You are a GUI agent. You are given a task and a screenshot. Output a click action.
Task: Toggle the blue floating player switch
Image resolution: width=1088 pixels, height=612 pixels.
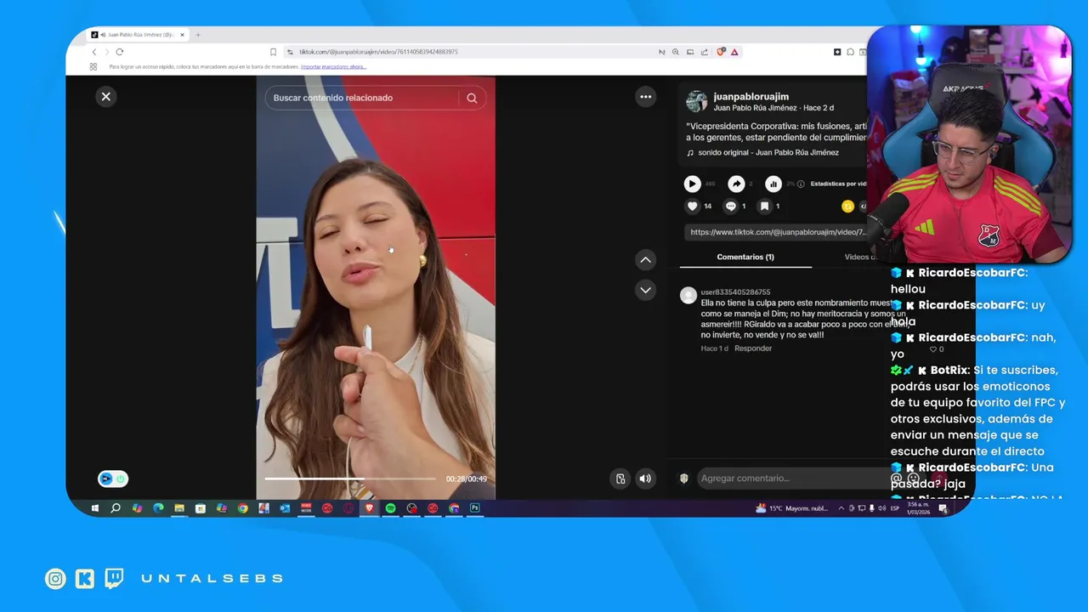point(113,479)
